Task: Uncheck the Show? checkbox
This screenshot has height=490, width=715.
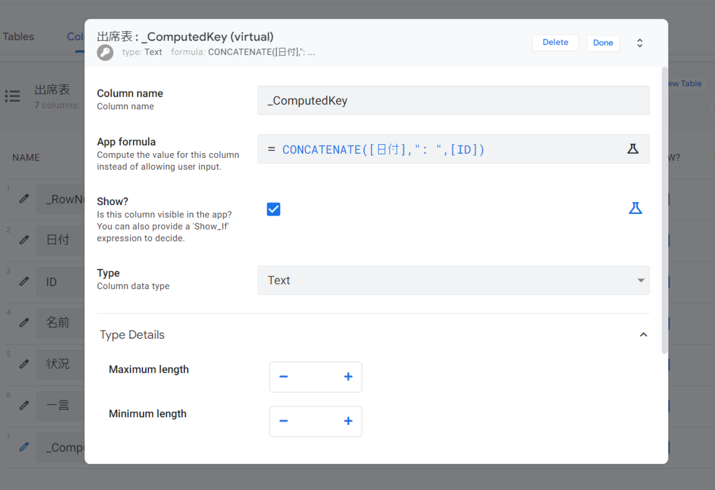Action: pos(273,209)
